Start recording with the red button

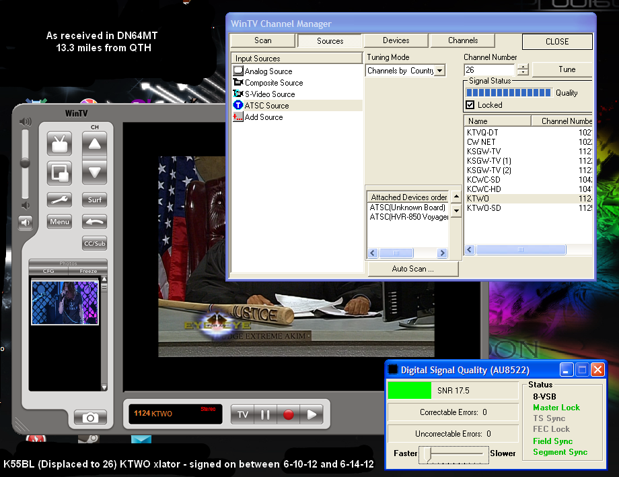click(288, 414)
